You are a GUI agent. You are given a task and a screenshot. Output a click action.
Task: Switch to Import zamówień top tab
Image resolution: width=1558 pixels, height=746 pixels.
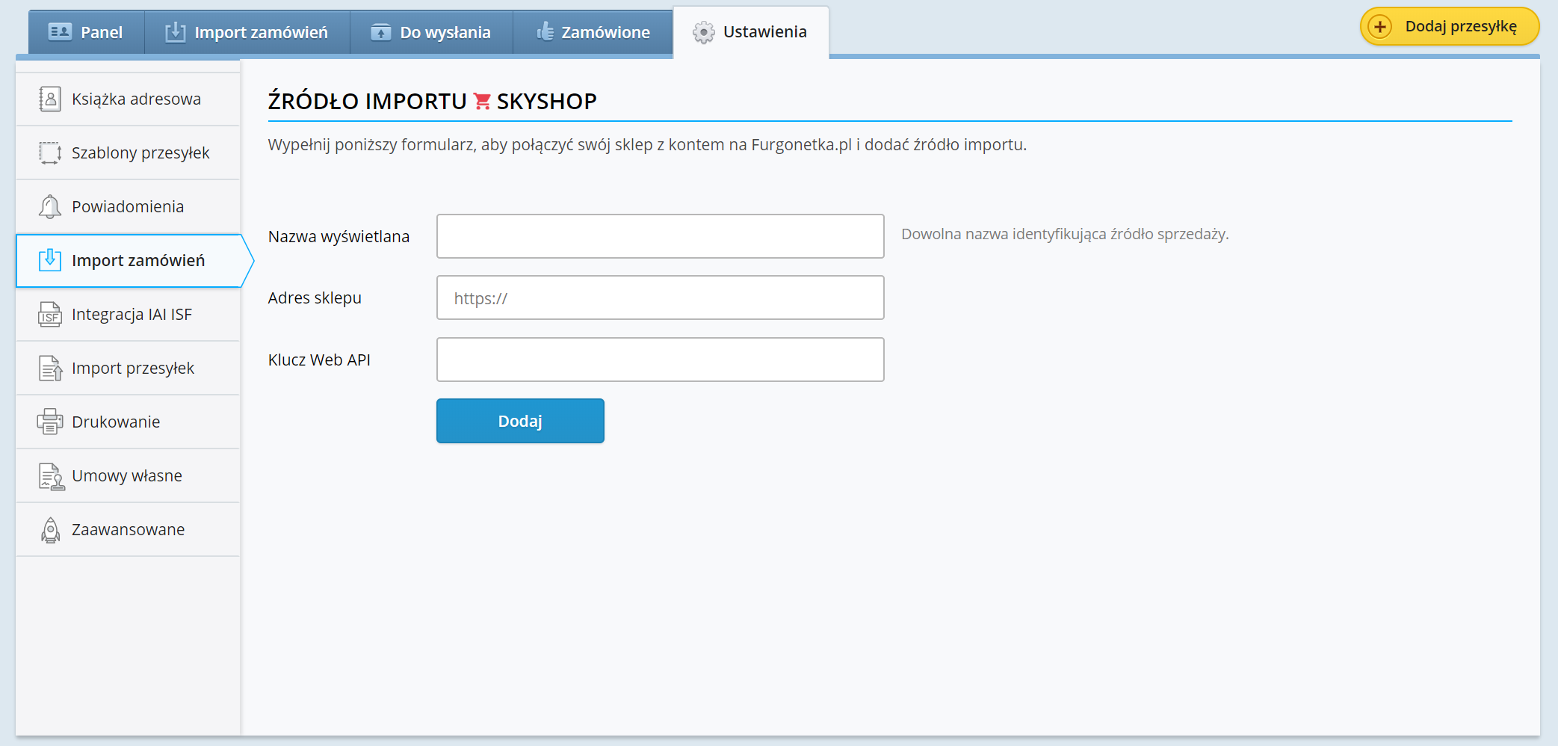coord(247,32)
